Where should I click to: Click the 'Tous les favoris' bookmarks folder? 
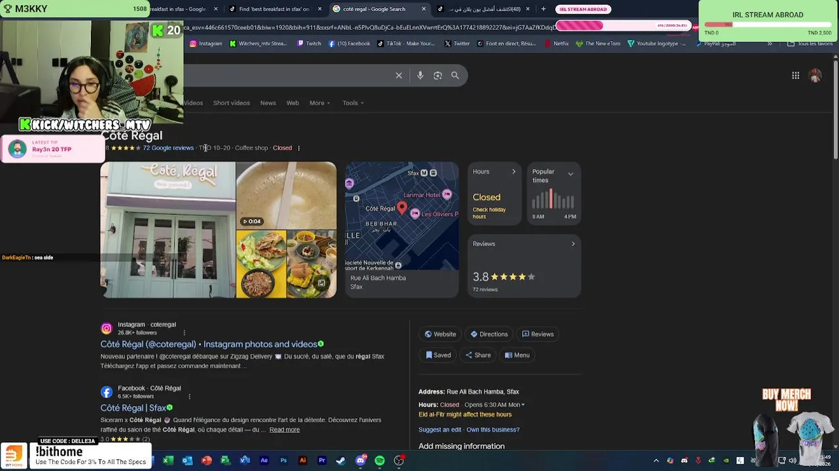coord(809,44)
